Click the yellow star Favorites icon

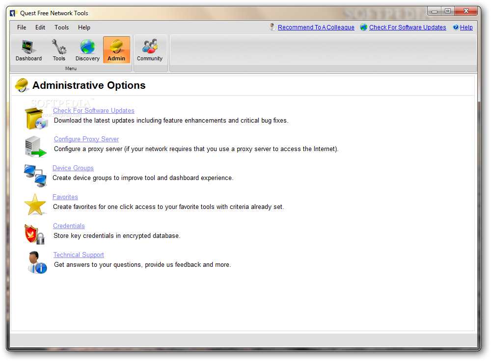point(35,205)
